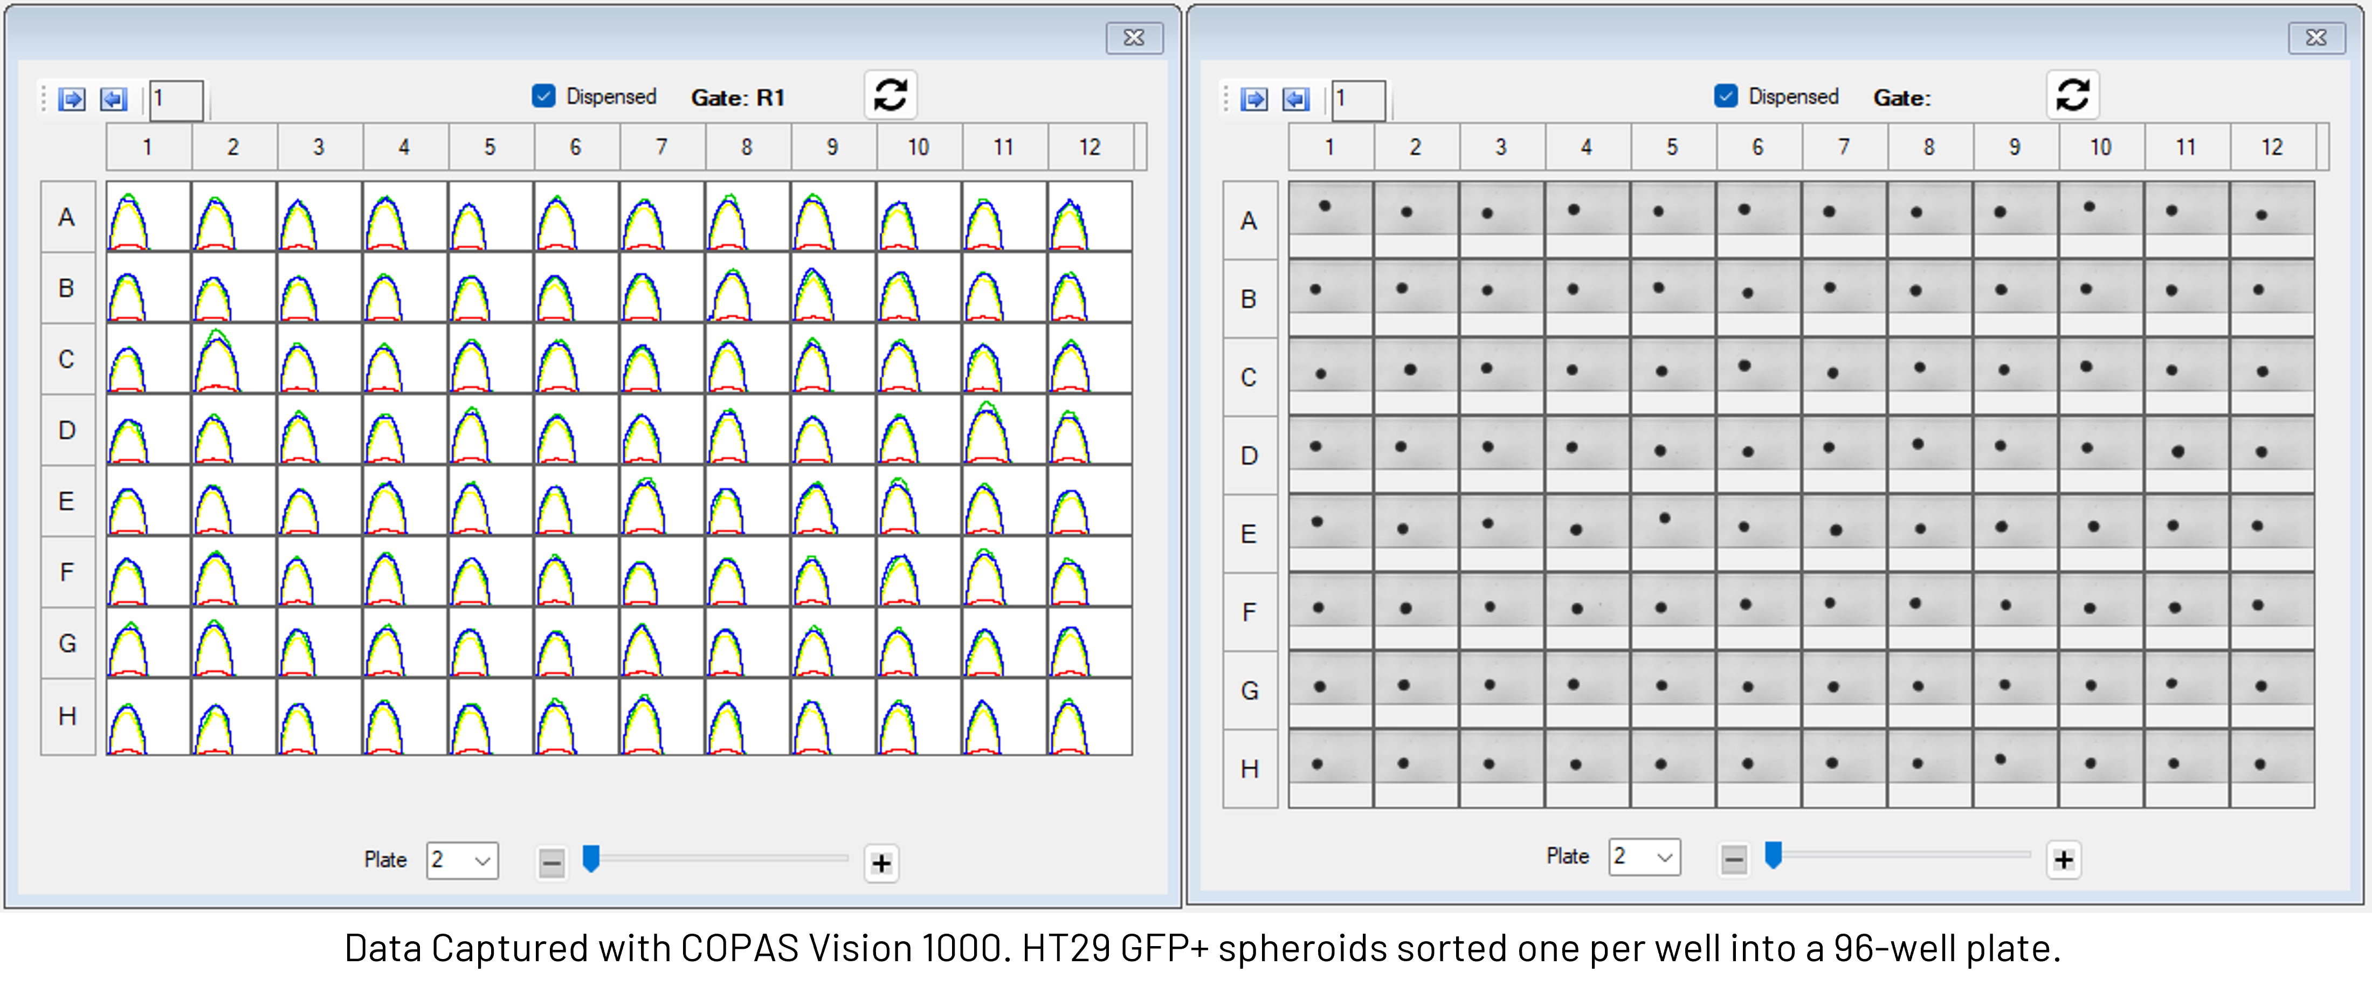Viewport: 2372px width, 993px height.
Task: Open Plate dropdown in left panel
Action: point(462,860)
